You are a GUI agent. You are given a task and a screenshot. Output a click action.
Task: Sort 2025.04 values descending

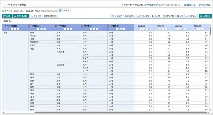point(200,29)
